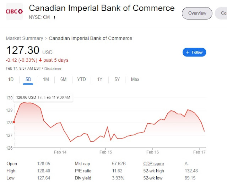Select the 6M chart range
The height and width of the screenshot is (184, 227).
pyautogui.click(x=63, y=79)
